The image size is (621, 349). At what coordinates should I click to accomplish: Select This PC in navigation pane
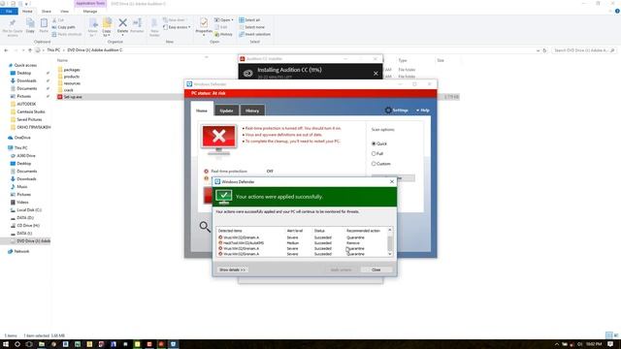tap(20, 147)
